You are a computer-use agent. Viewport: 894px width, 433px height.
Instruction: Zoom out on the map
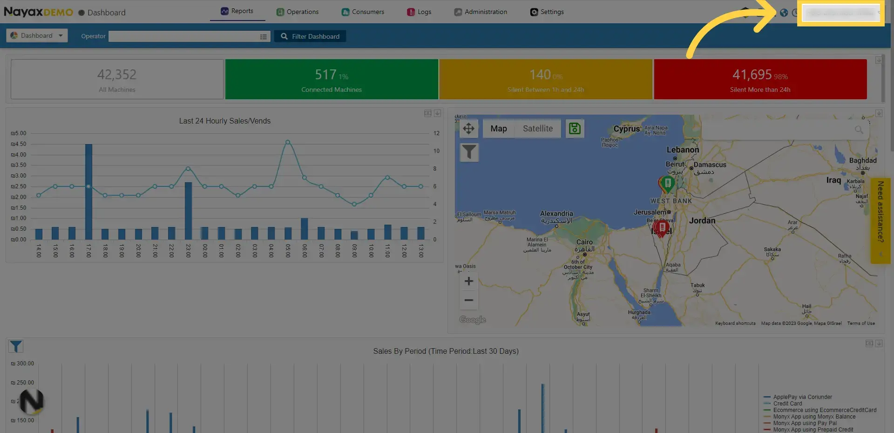(469, 300)
